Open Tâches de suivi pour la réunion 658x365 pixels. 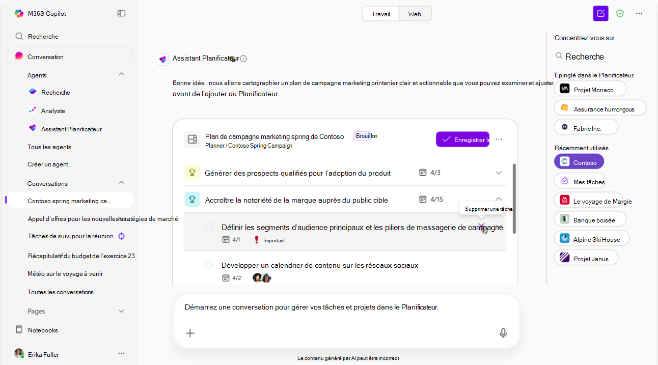71,236
